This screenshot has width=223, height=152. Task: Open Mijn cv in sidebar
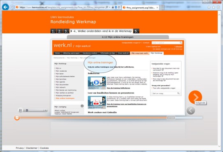[x=58, y=68]
